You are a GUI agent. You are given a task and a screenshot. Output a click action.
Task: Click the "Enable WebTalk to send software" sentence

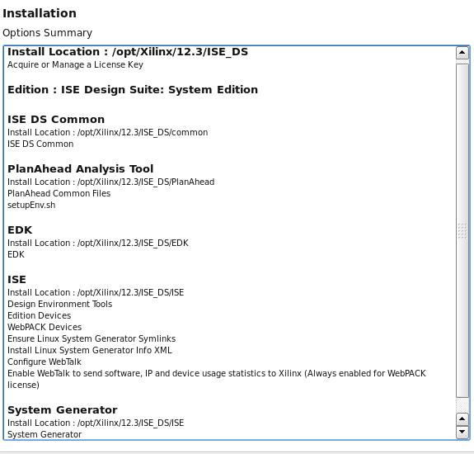click(217, 379)
